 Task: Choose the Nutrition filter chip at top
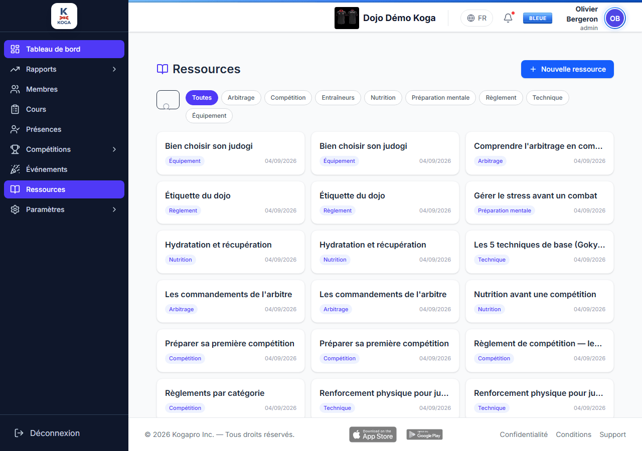click(x=383, y=98)
